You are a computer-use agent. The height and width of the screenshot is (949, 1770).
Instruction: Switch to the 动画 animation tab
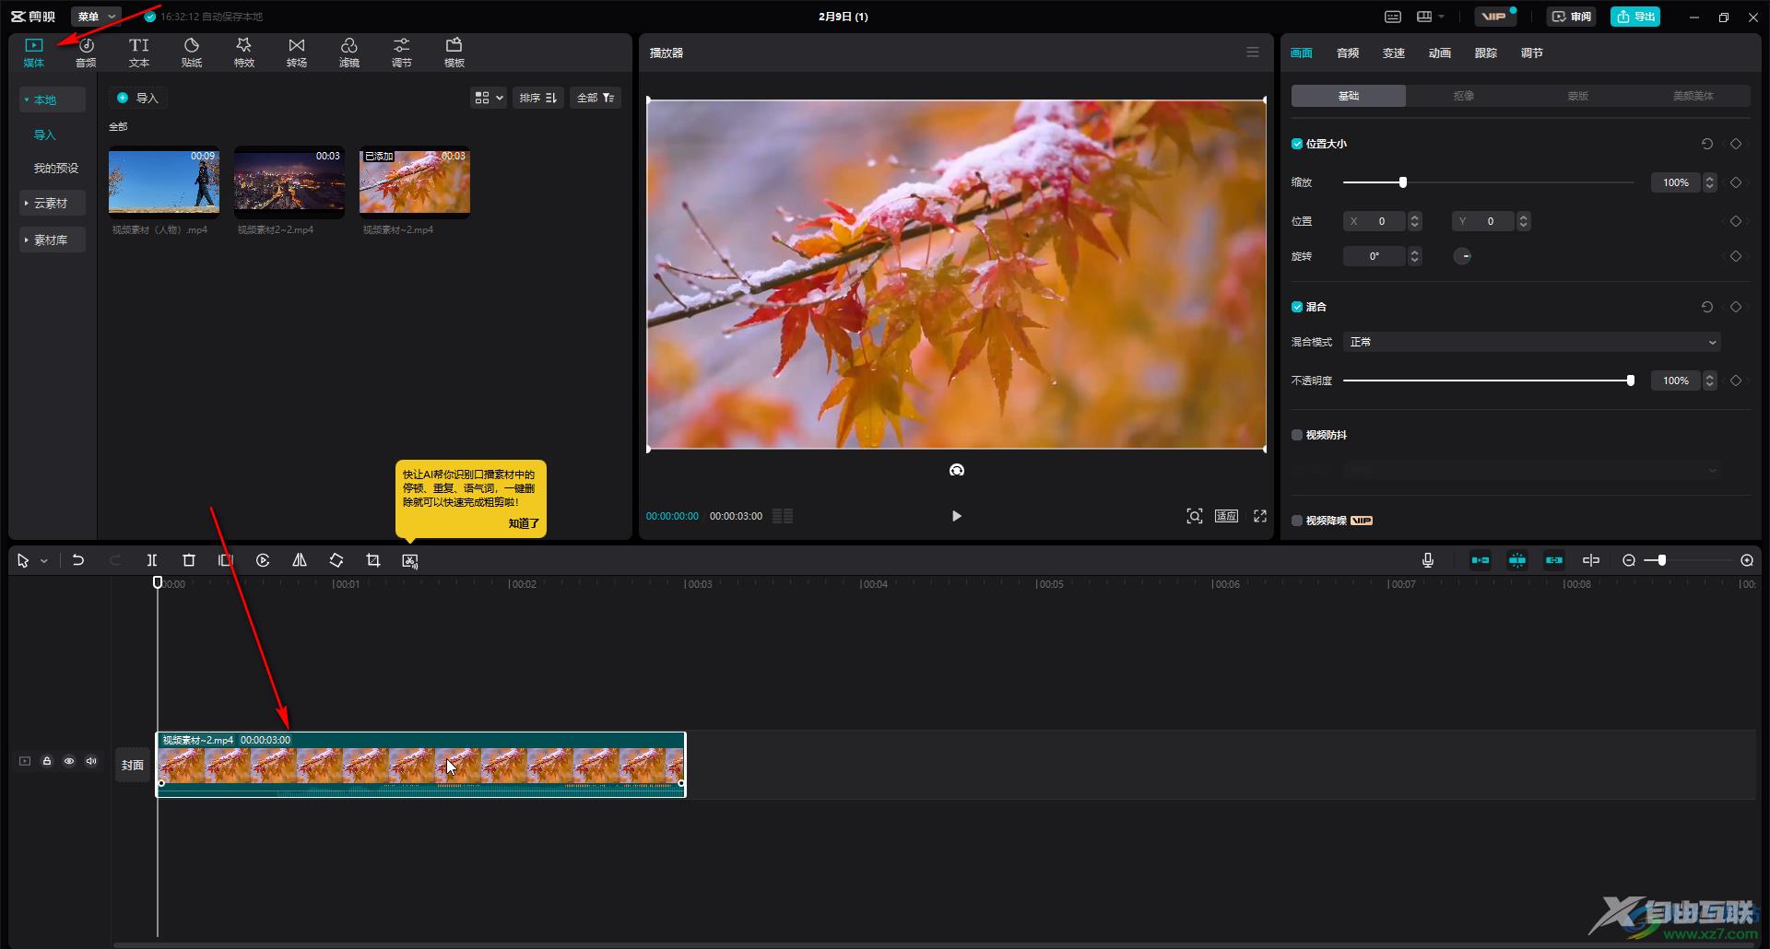coord(1439,53)
